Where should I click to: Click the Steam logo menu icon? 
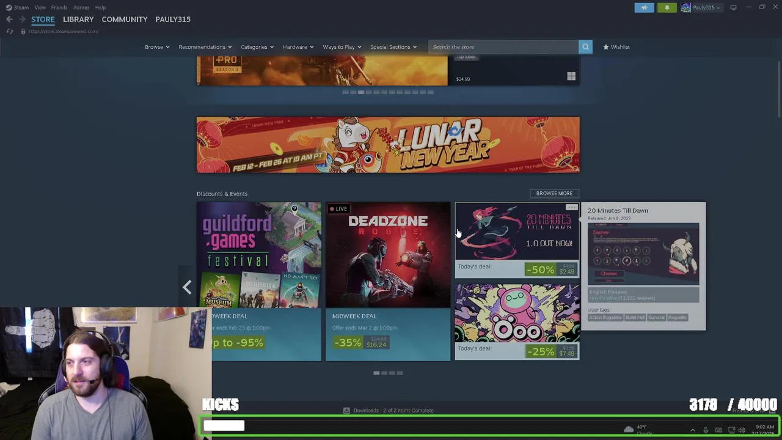(9, 7)
